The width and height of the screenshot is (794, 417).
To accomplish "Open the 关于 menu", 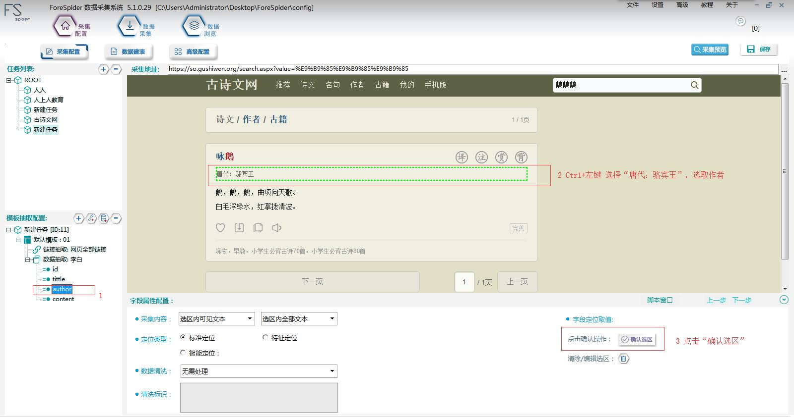I will click(732, 5).
